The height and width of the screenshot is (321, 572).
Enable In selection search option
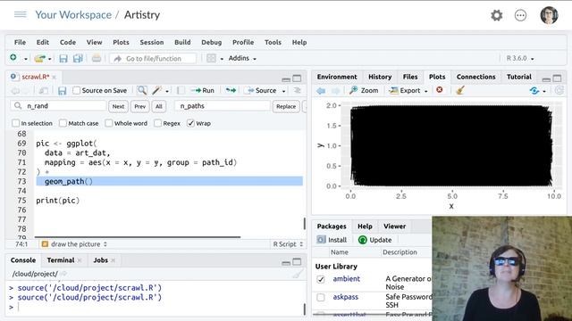[x=15, y=123]
